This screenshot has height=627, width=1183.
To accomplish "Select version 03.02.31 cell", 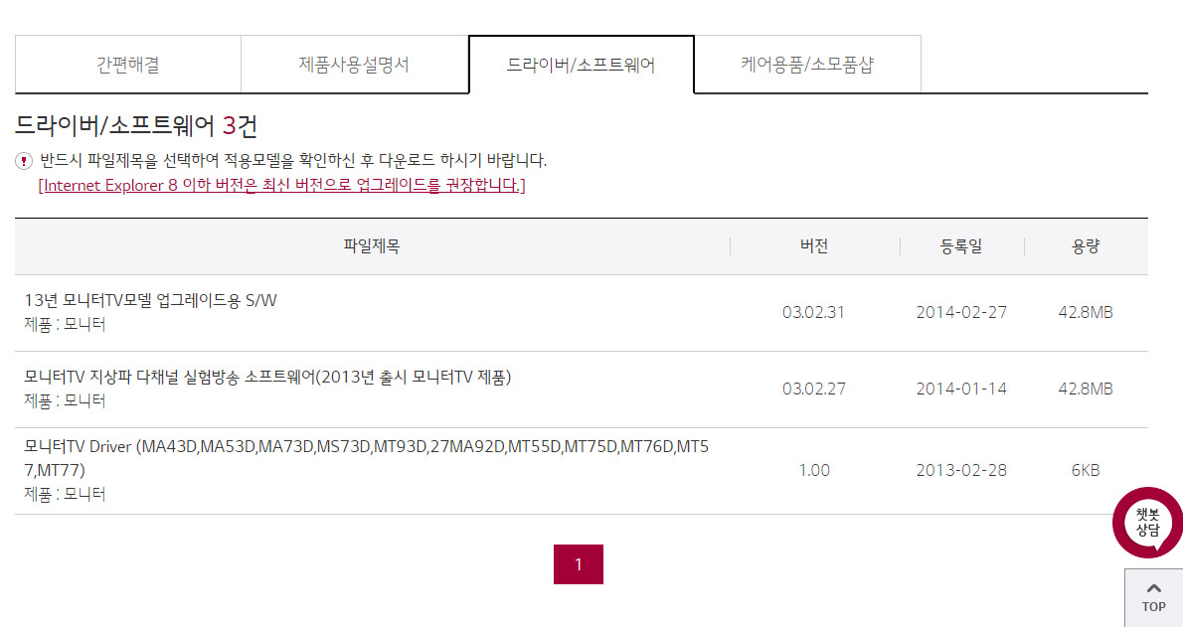I will point(813,312).
